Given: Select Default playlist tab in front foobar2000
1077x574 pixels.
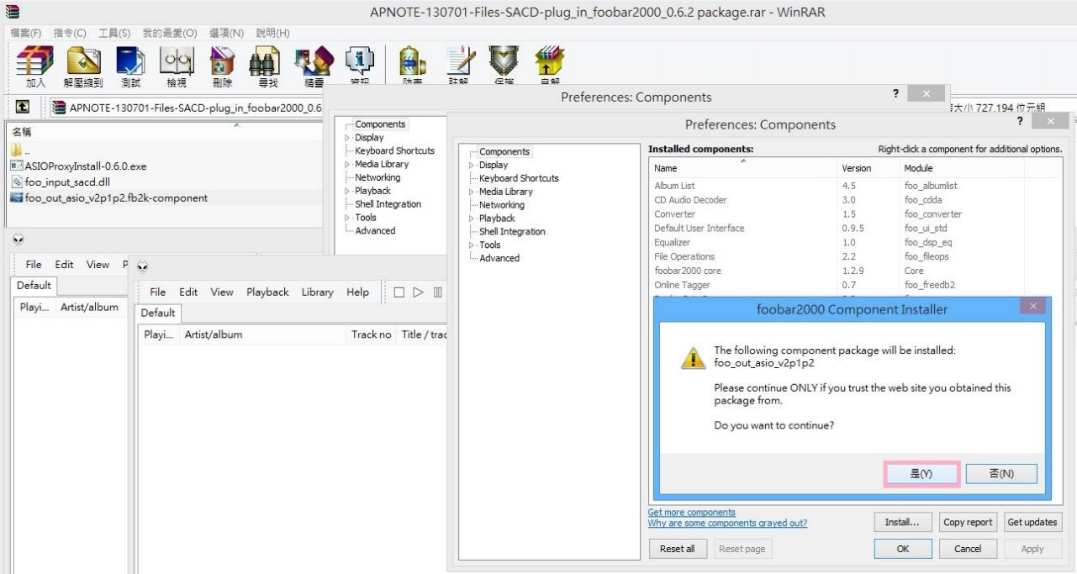Looking at the screenshot, I should pyautogui.click(x=158, y=313).
